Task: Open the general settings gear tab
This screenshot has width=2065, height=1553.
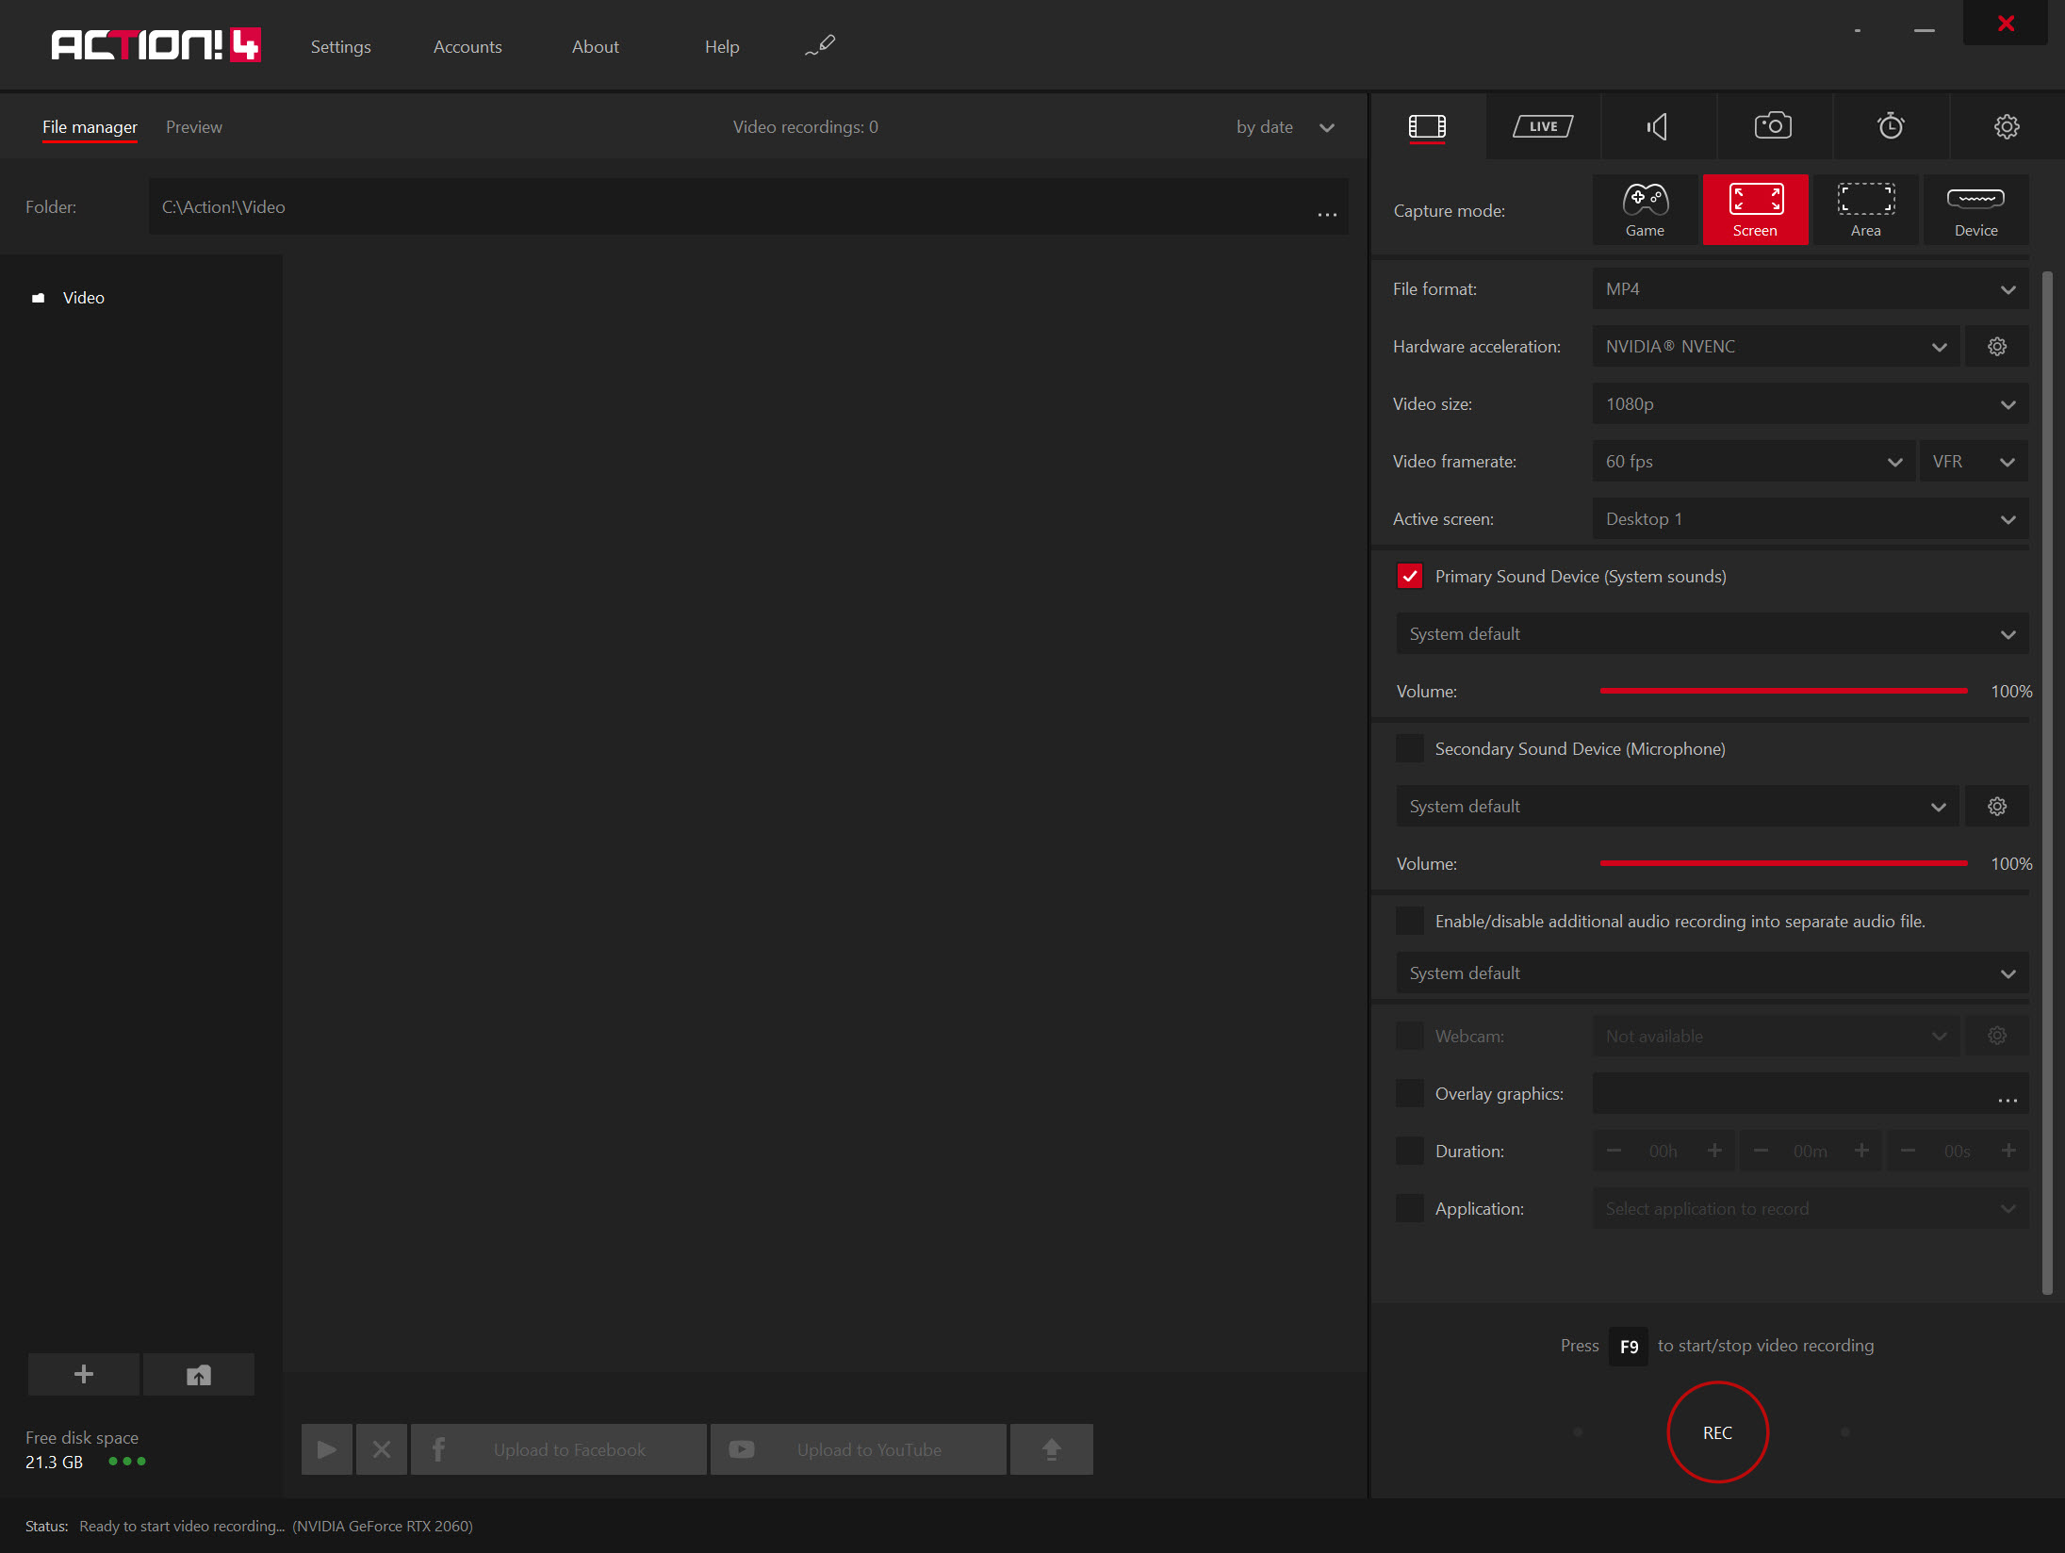Action: pos(2007,126)
